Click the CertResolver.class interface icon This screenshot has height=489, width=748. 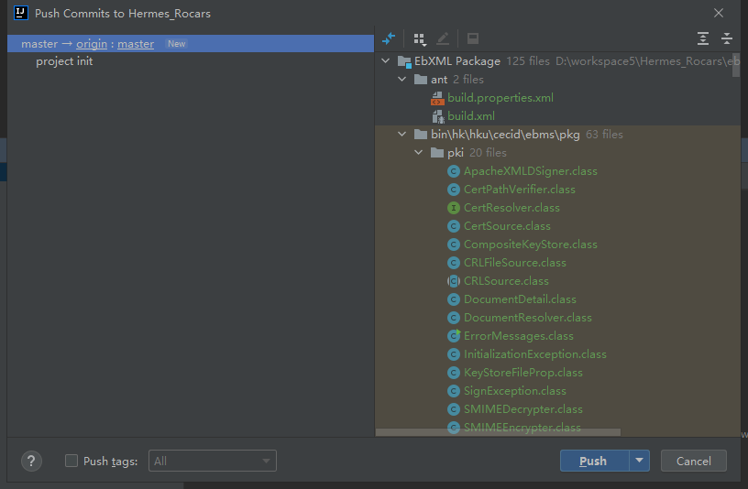click(x=453, y=208)
